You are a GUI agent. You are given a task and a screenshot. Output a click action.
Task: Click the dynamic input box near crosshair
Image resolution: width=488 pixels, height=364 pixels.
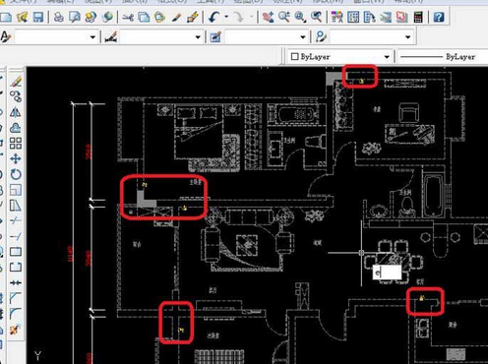click(387, 273)
